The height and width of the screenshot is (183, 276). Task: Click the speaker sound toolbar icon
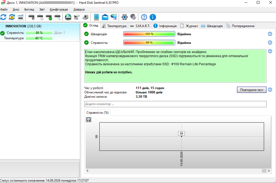coord(133,17)
